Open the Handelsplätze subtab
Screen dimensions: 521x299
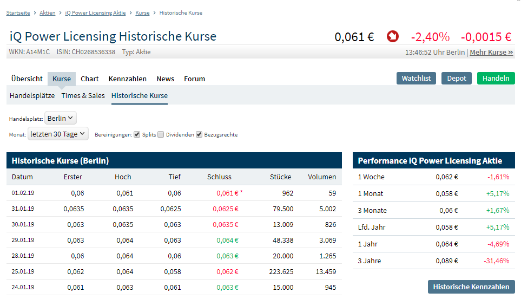(x=32, y=95)
